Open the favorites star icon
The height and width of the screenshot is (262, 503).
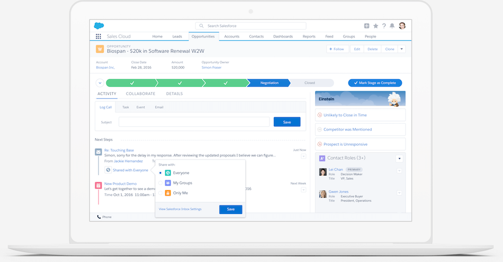point(375,26)
